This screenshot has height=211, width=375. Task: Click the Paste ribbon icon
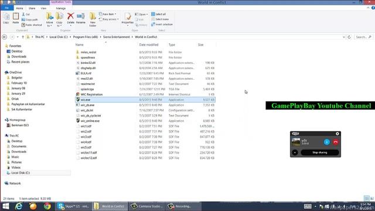16,18
